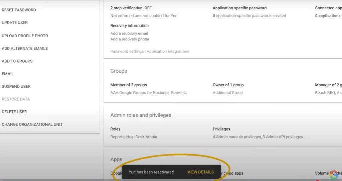Image resolution: width=342 pixels, height=181 pixels.
Task: Click ADD TO GROUPS in sidebar
Action: click(x=17, y=61)
